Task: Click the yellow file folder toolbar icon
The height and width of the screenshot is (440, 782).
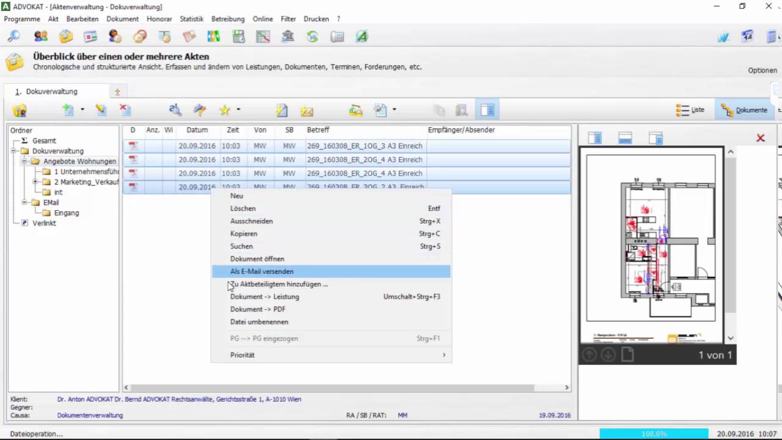Action: click(x=65, y=37)
